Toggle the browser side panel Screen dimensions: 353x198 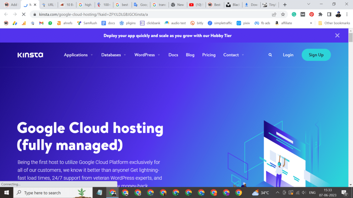[329, 14]
